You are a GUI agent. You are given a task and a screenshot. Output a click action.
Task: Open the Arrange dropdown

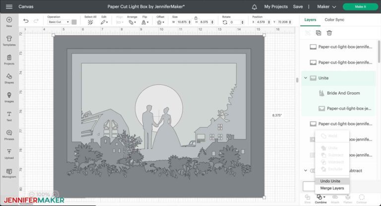click(x=132, y=22)
